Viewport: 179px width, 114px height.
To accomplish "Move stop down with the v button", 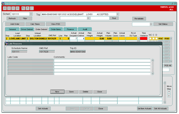I will [169, 96].
